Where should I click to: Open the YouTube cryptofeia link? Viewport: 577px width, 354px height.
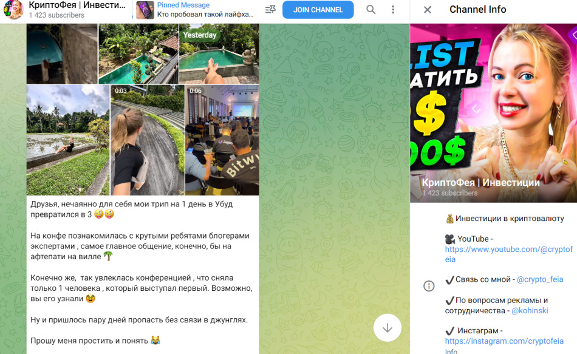[508, 254]
